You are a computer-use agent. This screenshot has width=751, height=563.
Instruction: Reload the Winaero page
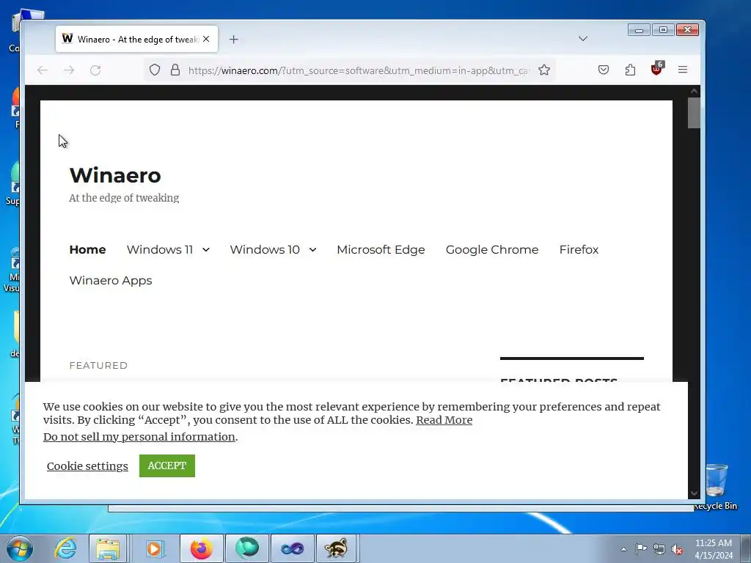click(95, 70)
